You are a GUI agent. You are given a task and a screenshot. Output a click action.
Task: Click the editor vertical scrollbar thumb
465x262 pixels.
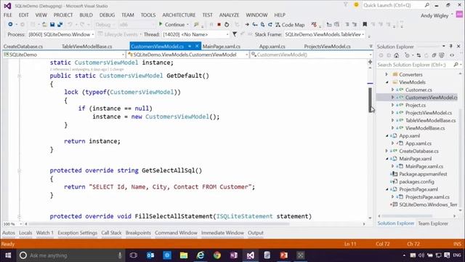pos(370,100)
